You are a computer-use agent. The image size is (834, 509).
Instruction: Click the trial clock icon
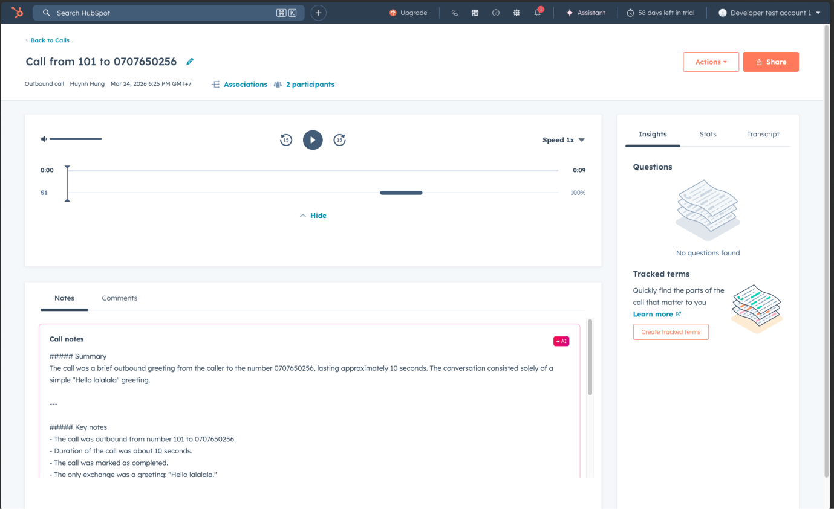[x=630, y=13]
